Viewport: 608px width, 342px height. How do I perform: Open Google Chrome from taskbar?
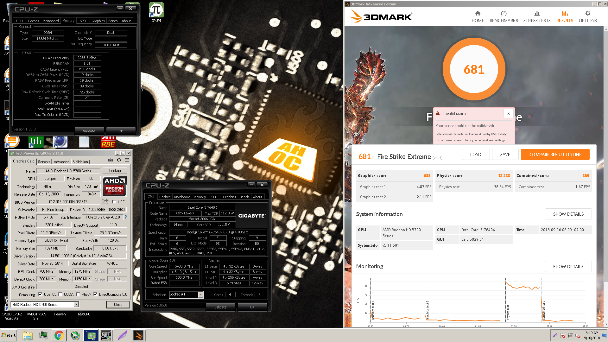59,335
